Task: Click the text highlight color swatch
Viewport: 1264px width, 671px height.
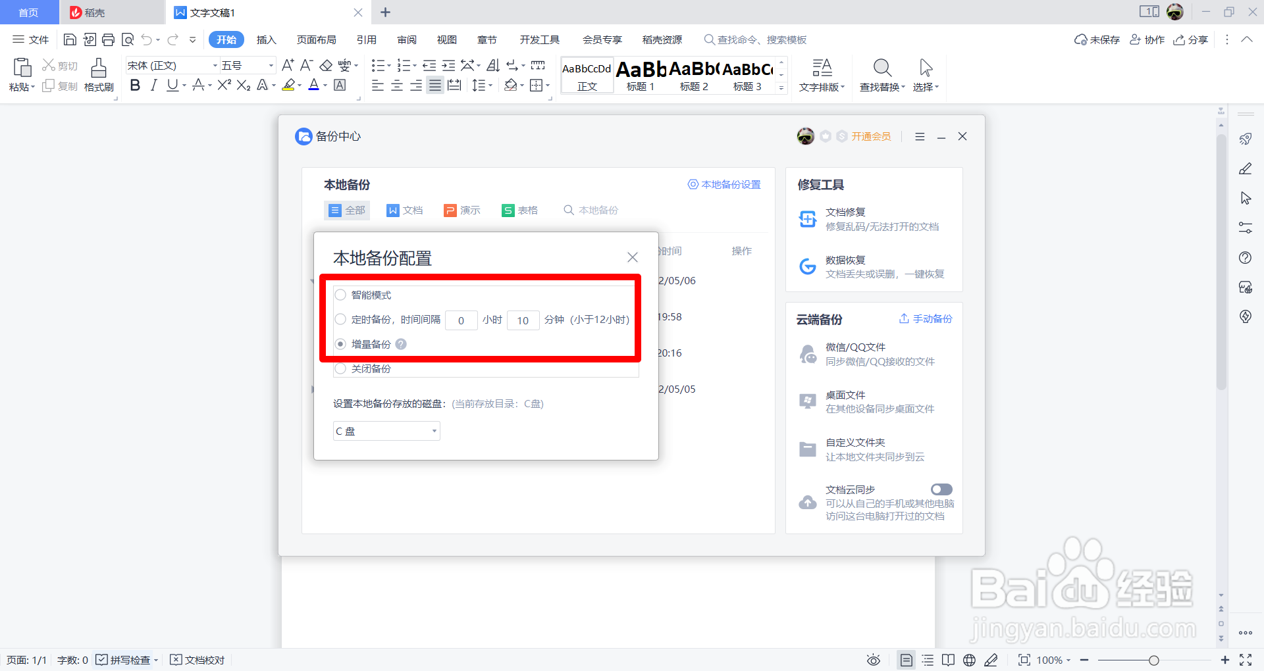Action: pos(288,85)
